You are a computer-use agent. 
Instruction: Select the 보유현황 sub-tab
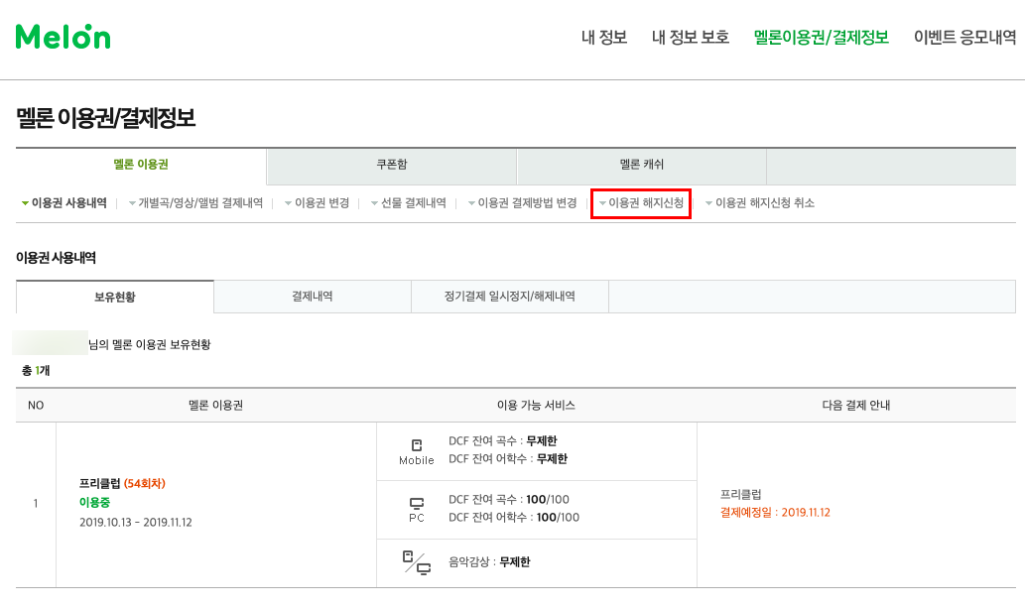tap(115, 297)
